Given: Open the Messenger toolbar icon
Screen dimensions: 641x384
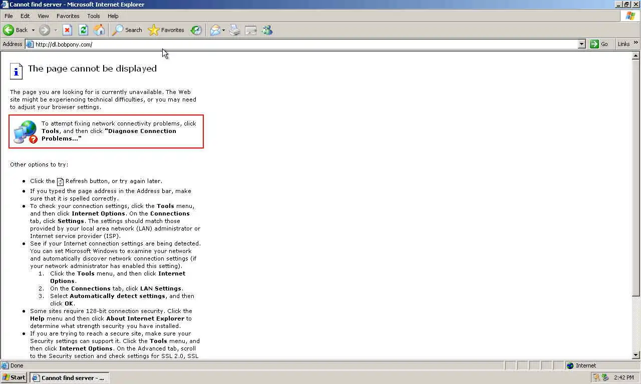Looking at the screenshot, I should point(267,30).
